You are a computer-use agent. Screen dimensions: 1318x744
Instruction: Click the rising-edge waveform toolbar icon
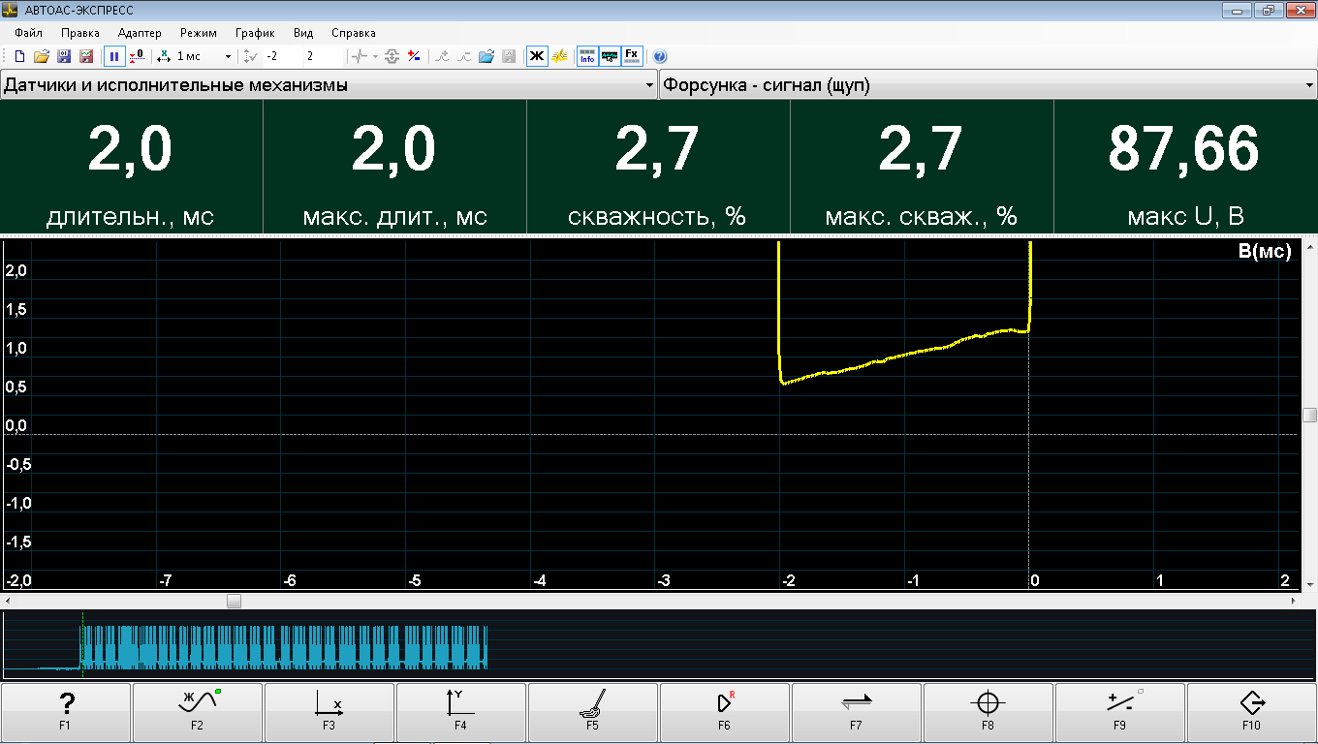(x=442, y=56)
